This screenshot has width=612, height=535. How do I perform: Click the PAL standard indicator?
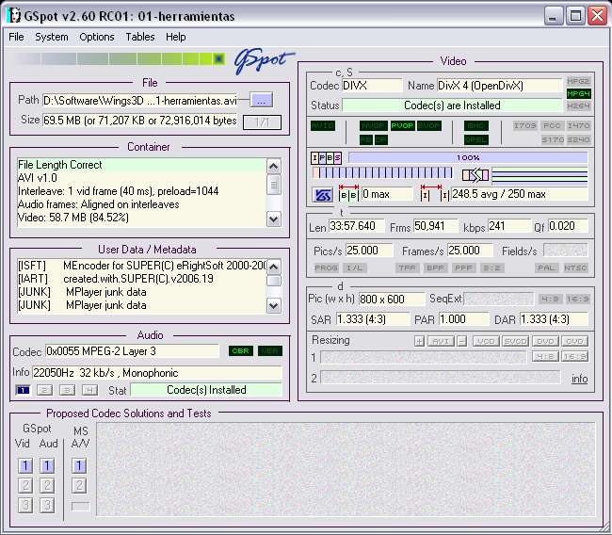546,267
